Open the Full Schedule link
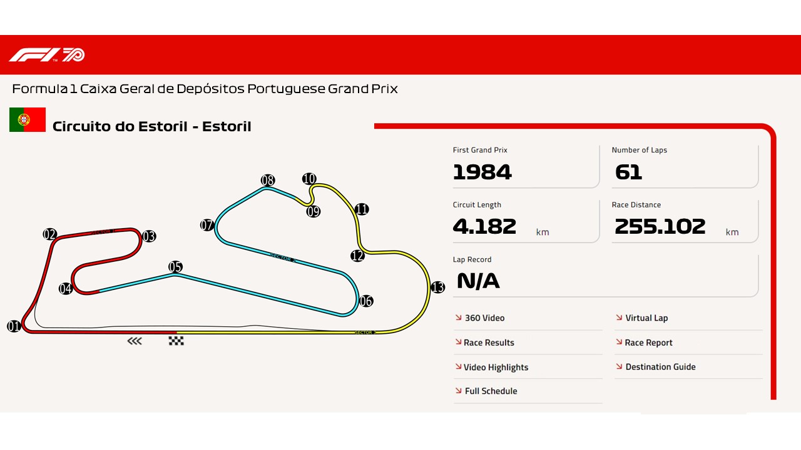 click(x=491, y=391)
